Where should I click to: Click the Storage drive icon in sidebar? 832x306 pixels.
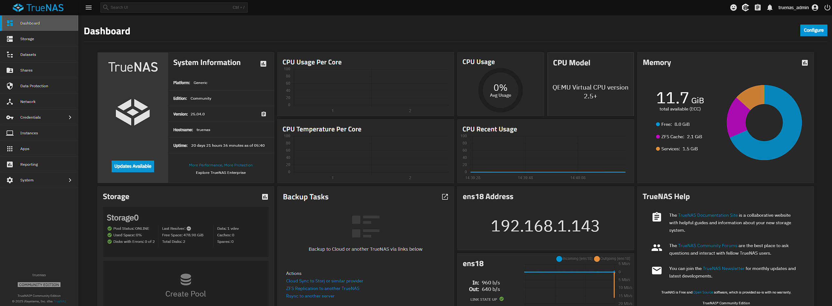coord(10,39)
